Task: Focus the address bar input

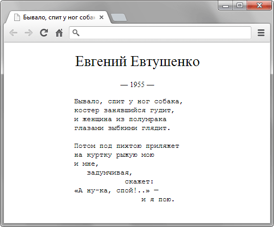Action: click(x=160, y=33)
